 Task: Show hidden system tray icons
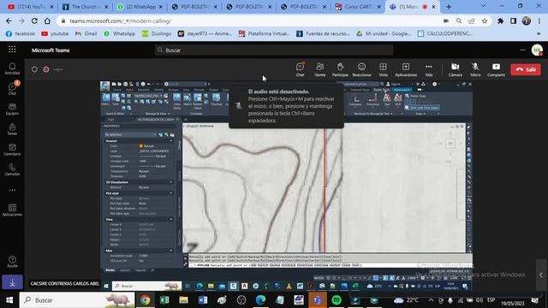[432, 300]
